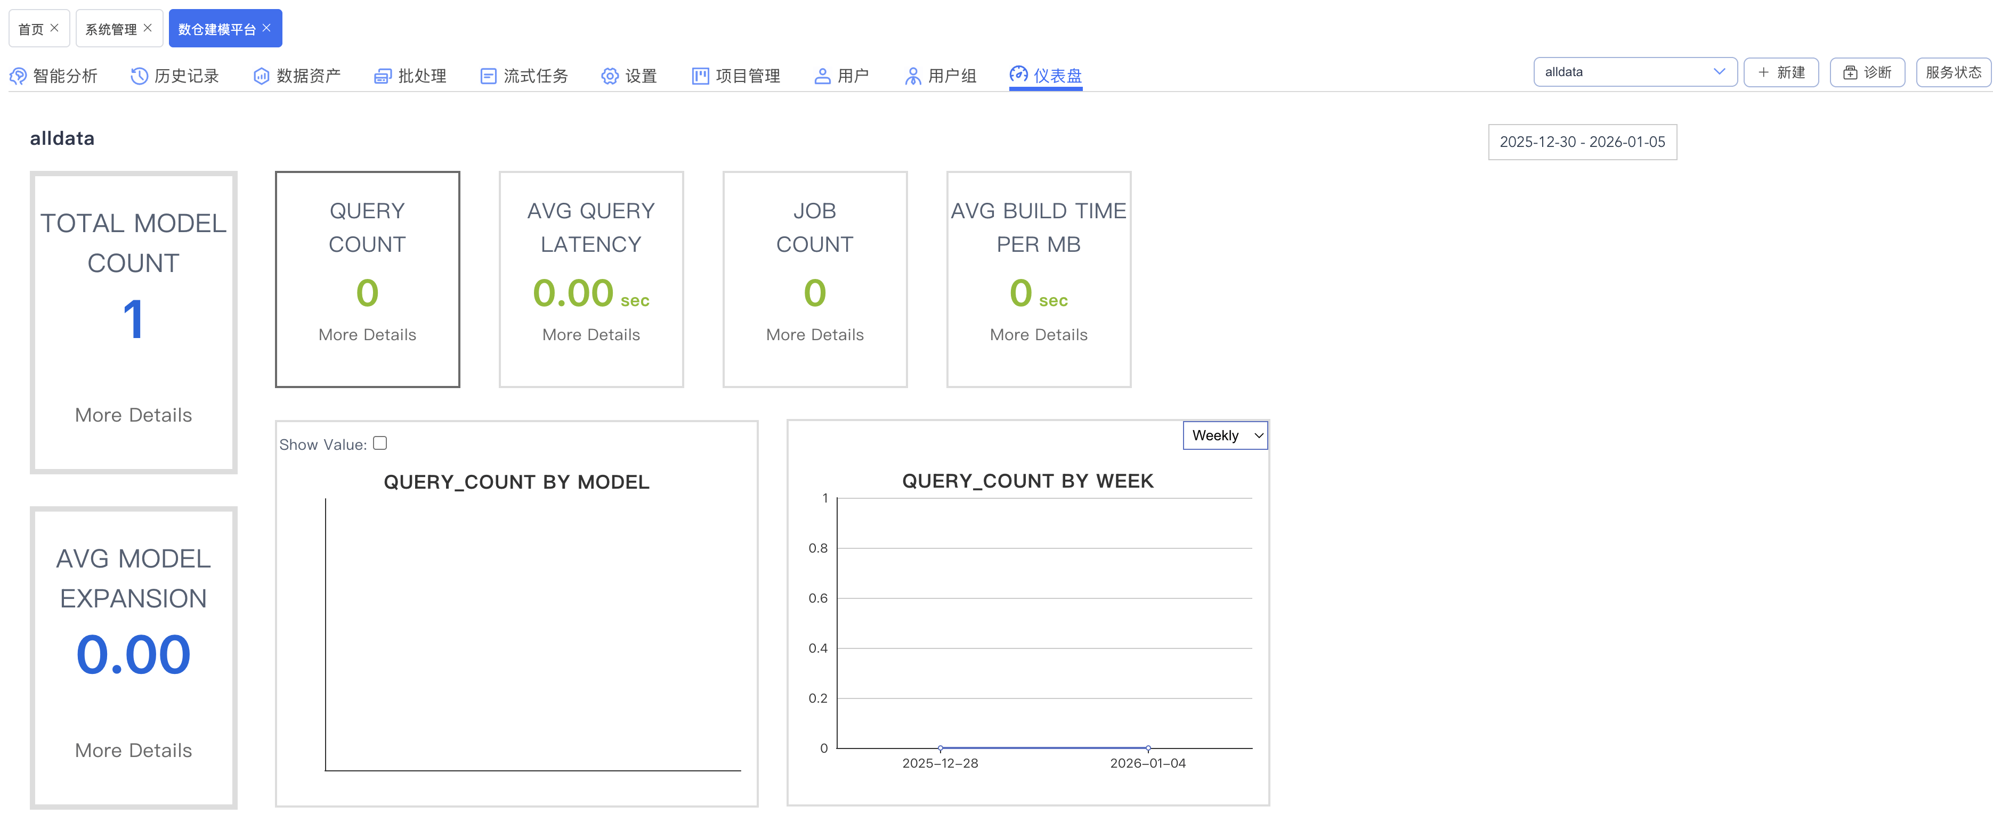Viewport: 1993px width, 831px height.
Task: Click the 用户 person icon
Action: pos(822,76)
